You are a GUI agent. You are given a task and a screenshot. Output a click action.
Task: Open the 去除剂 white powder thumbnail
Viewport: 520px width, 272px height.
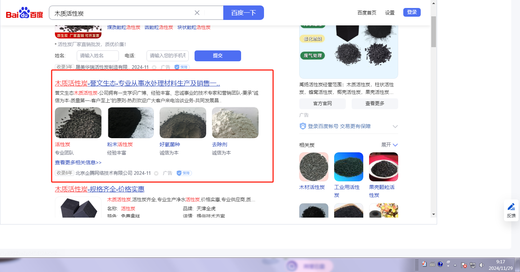click(235, 123)
